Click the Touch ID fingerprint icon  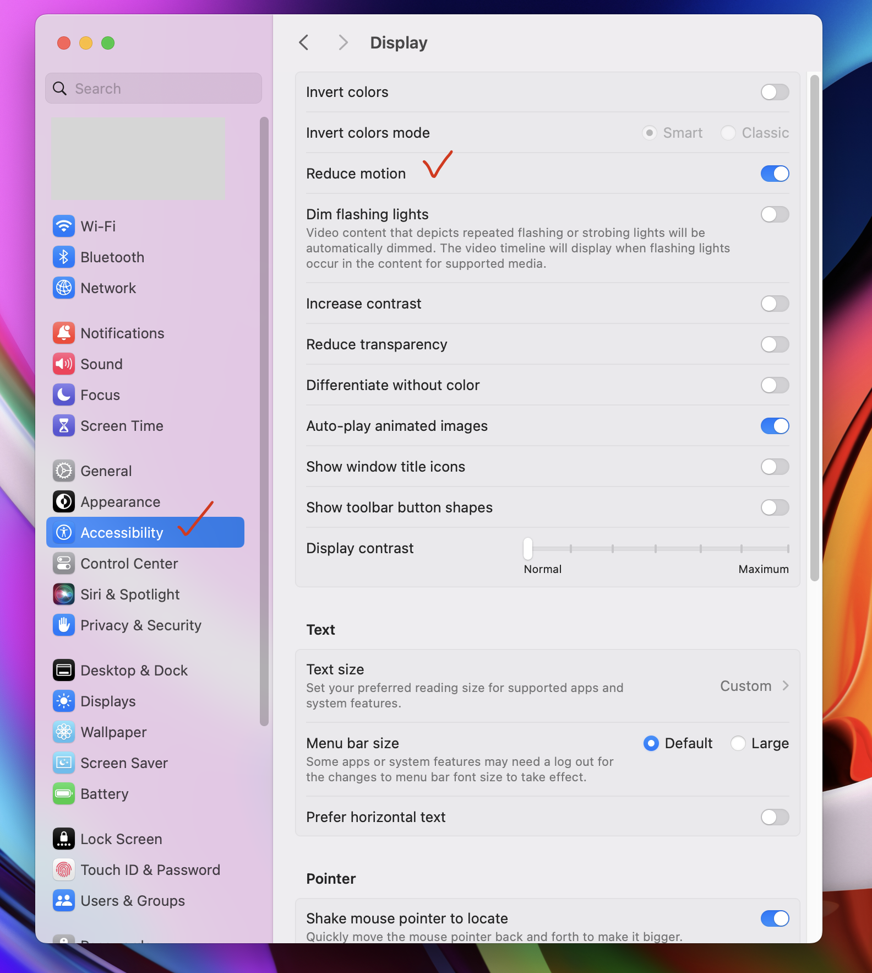tap(64, 870)
